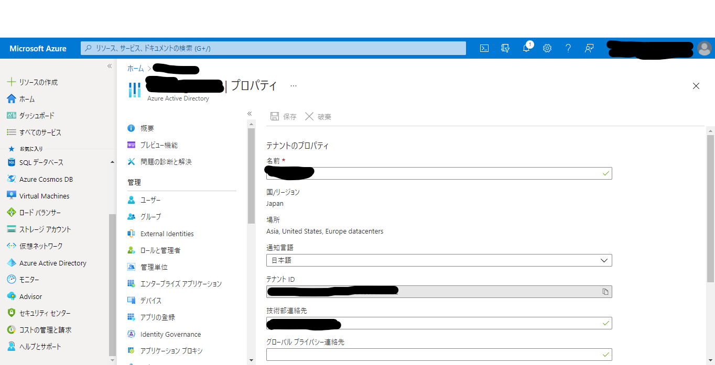Open the help panel via question mark icon

pyautogui.click(x=568, y=48)
